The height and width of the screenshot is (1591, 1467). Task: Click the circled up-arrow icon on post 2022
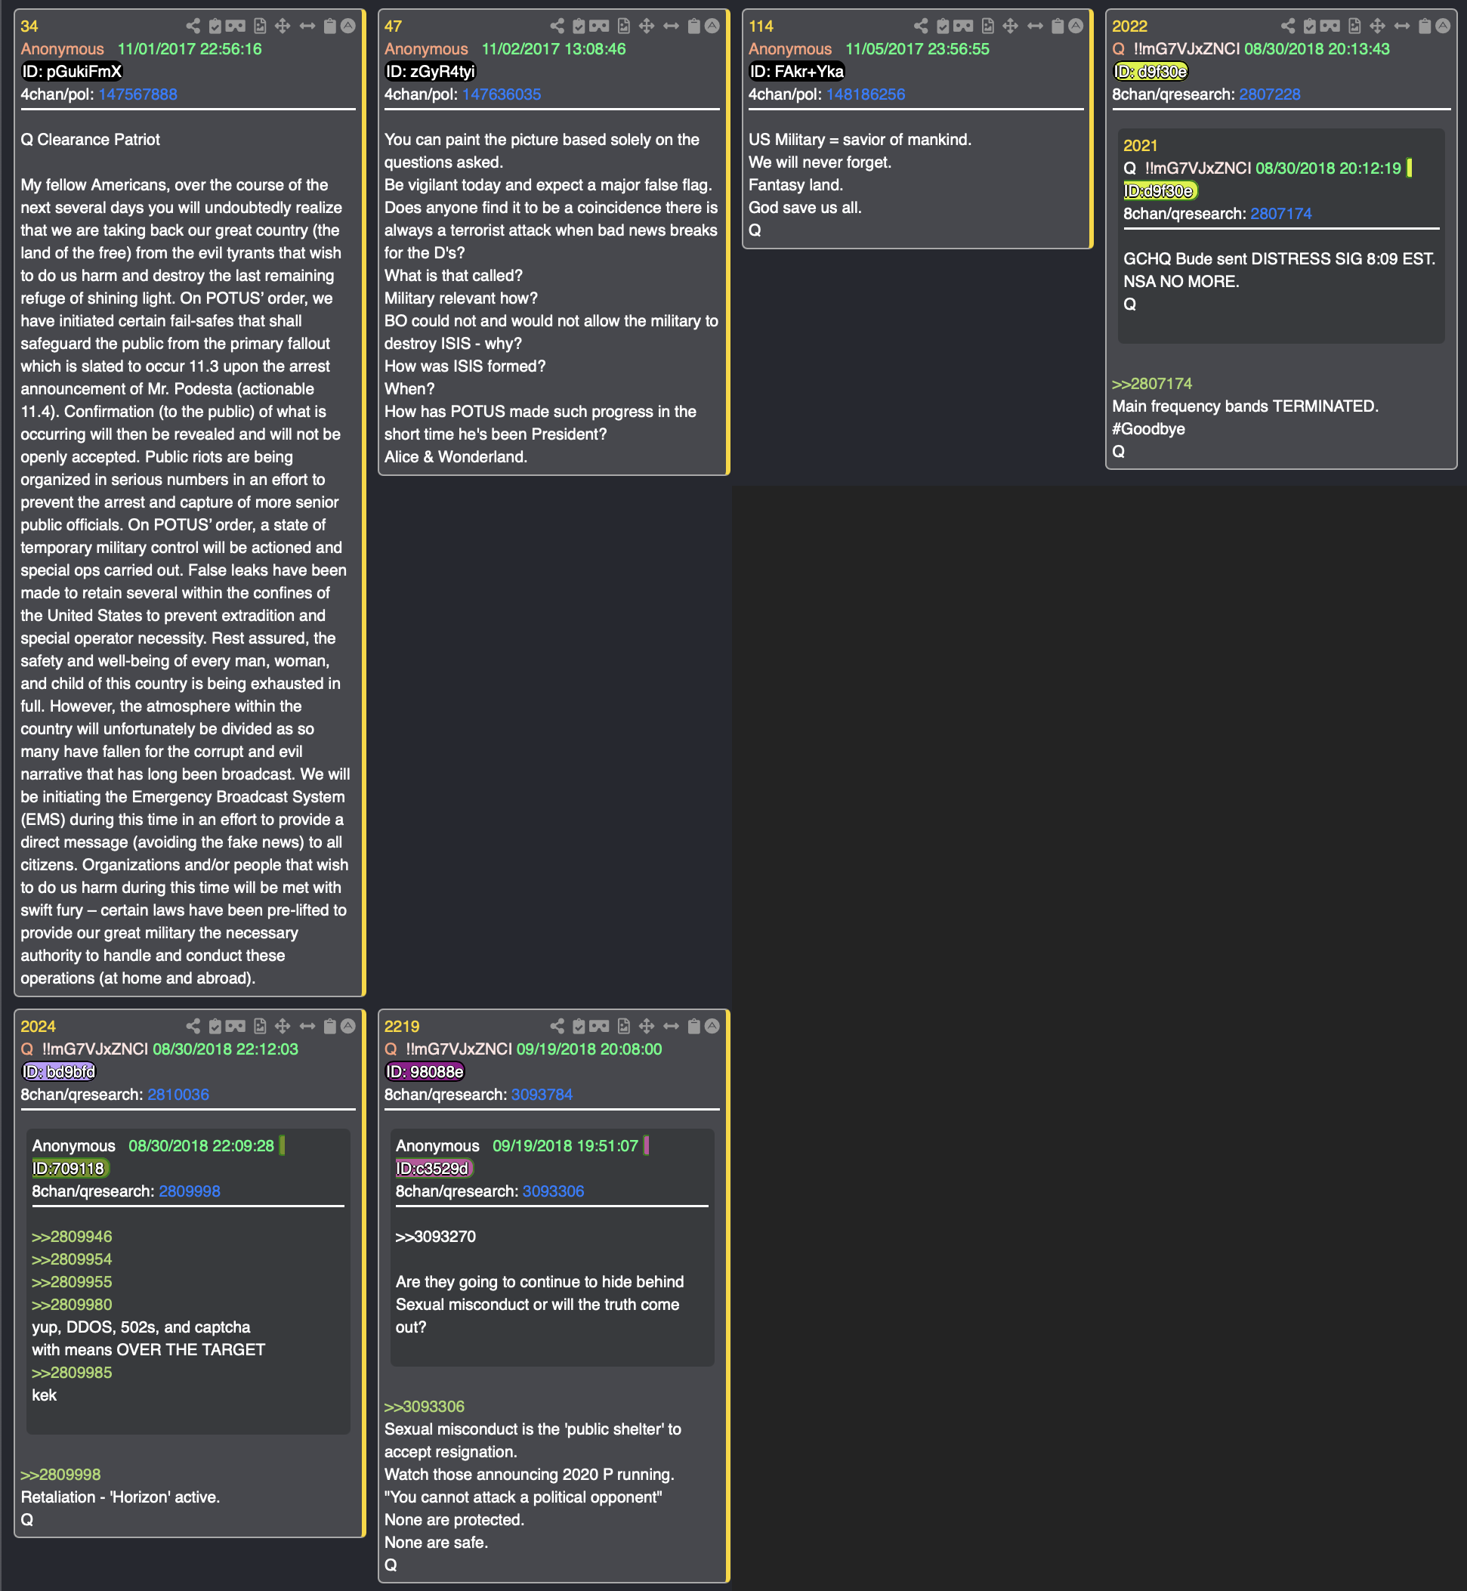pos(1443,26)
